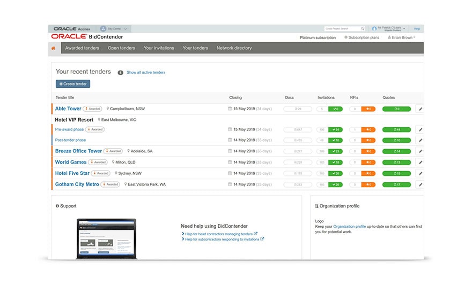Image resolution: width=472 pixels, height=285 pixels.
Task: Go to the home icon
Action: (x=53, y=48)
